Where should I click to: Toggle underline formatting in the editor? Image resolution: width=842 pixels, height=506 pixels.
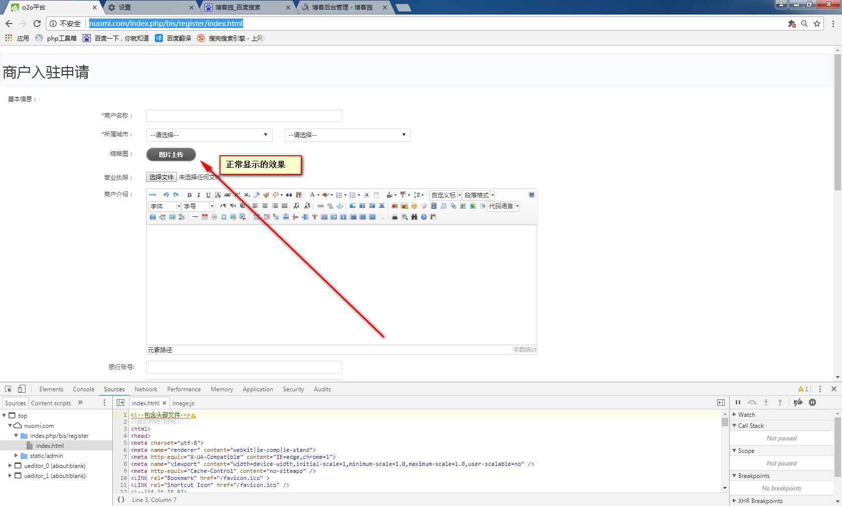point(208,195)
